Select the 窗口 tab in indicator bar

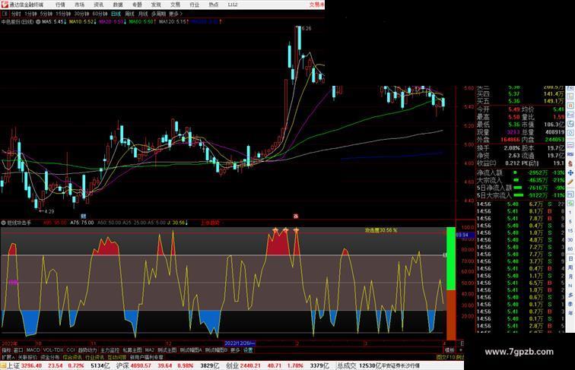click(18, 350)
